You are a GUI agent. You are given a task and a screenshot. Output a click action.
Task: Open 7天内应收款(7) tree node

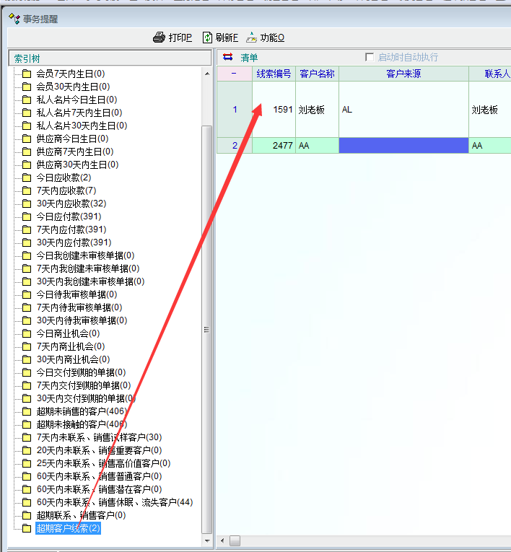point(66,190)
